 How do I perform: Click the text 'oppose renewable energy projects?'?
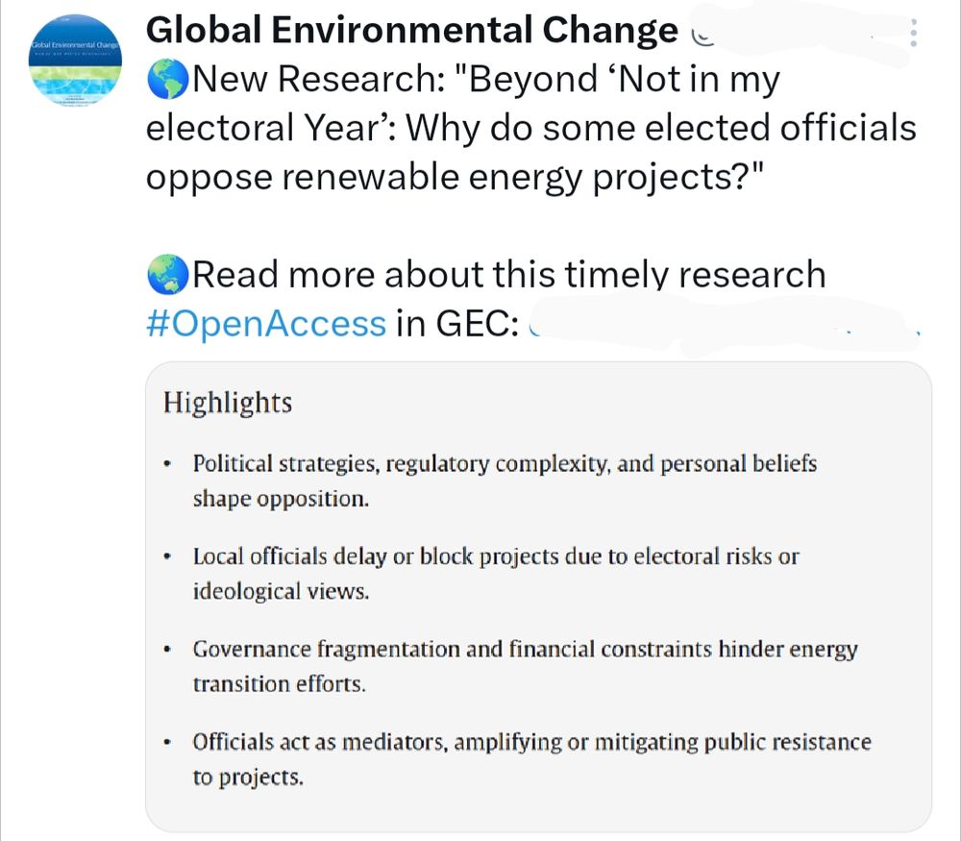tap(456, 177)
